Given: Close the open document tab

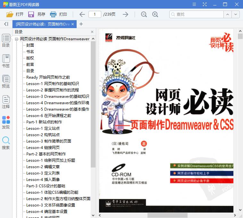Looking at the screenshot, I should (x=73, y=24).
